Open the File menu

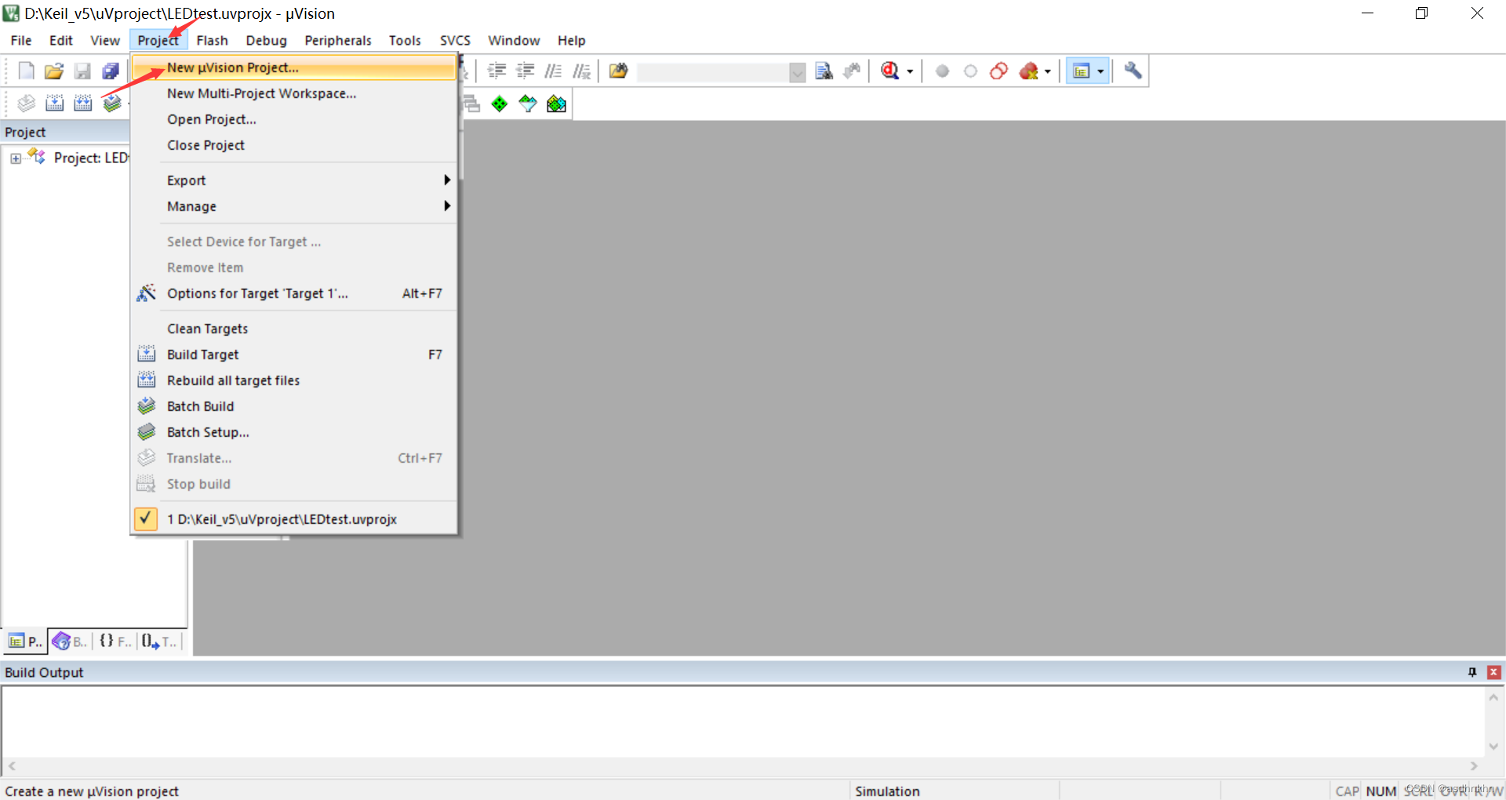pyautogui.click(x=21, y=40)
